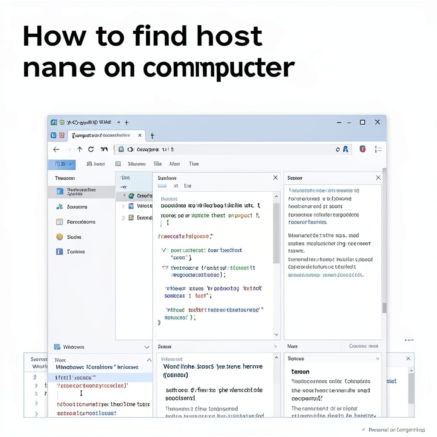Screen dimensions: 437x437
Task: Open the bottom blue link in Sceoer panel
Action: click(x=326, y=275)
